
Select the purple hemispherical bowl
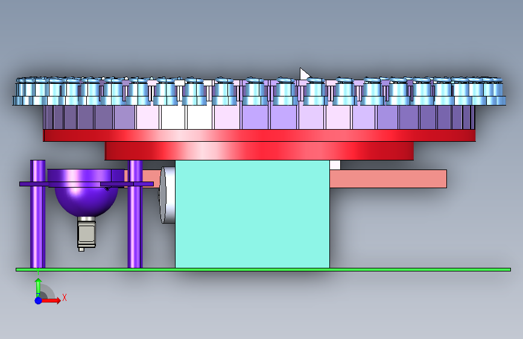point(86,201)
